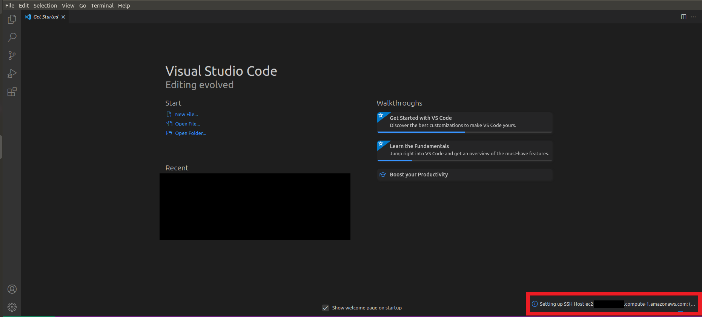Open the Help menu
The height and width of the screenshot is (317, 702).
point(124,6)
